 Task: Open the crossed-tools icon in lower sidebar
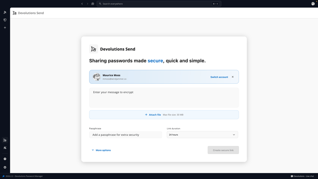tap(5, 148)
